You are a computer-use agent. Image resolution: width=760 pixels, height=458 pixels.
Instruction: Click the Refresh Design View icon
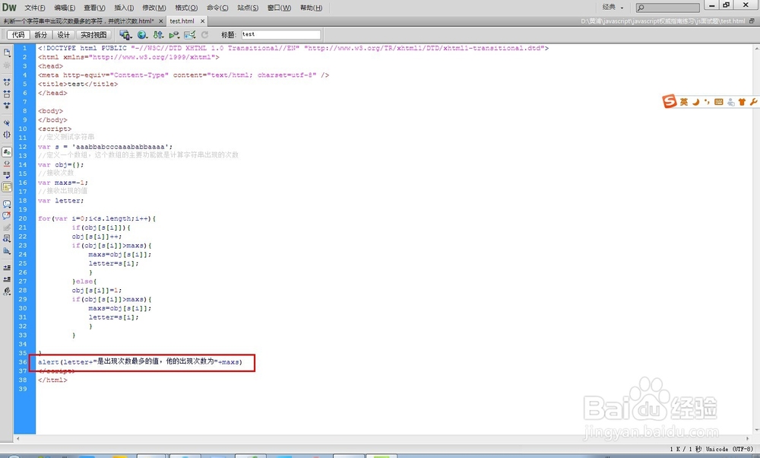coord(204,35)
